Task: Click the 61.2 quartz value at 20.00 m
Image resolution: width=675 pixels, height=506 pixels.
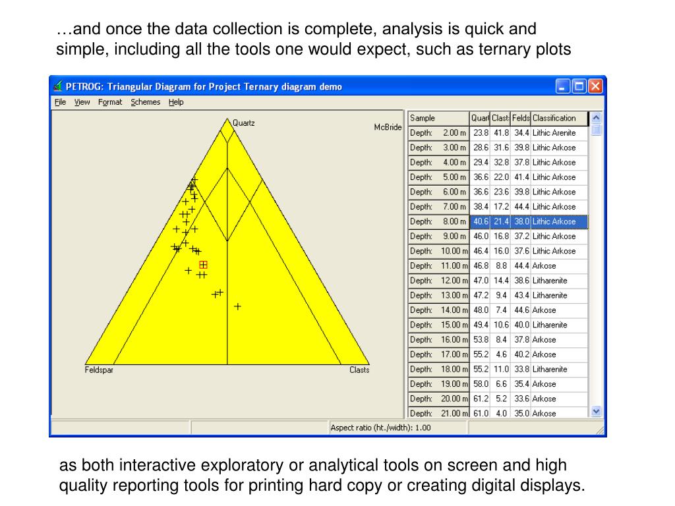Action: click(x=481, y=399)
